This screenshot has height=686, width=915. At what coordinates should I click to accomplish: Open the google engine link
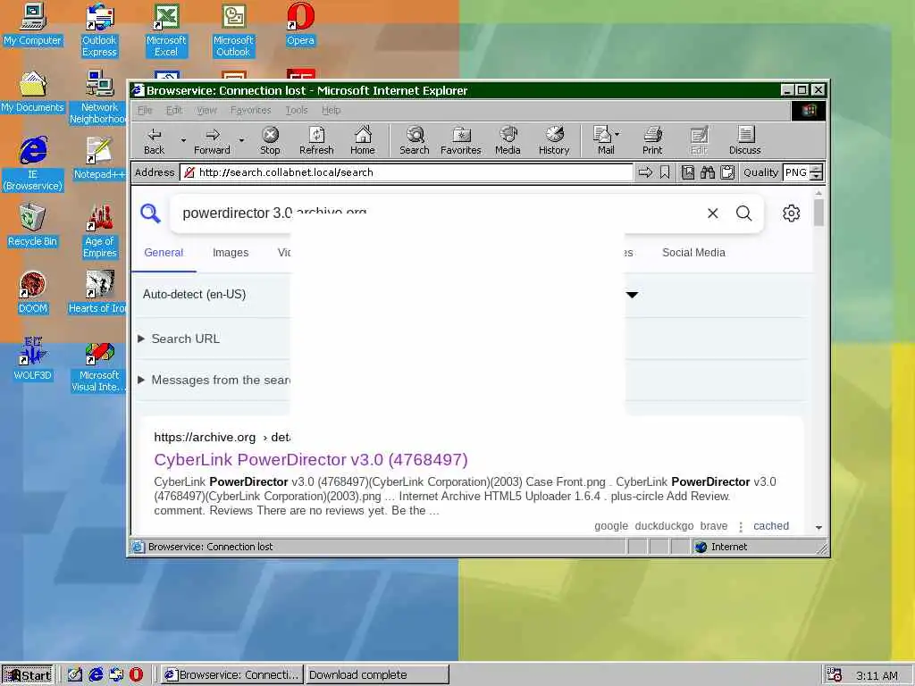pyautogui.click(x=611, y=525)
